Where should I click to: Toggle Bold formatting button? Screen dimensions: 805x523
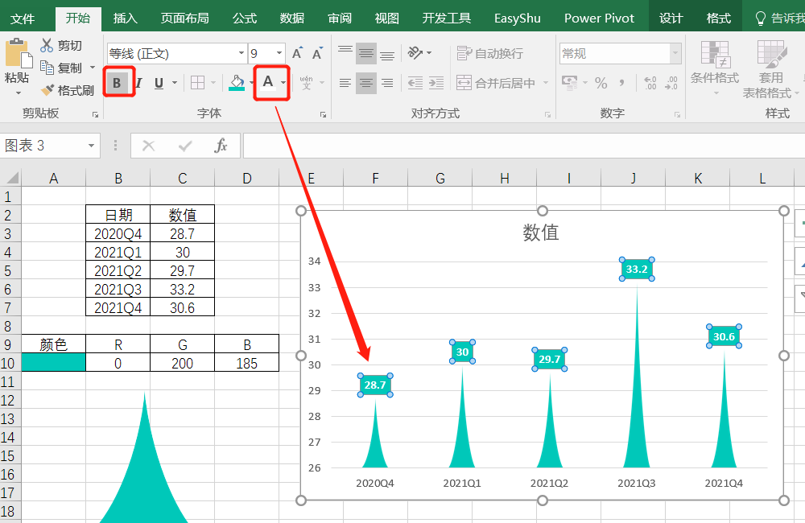(x=117, y=83)
